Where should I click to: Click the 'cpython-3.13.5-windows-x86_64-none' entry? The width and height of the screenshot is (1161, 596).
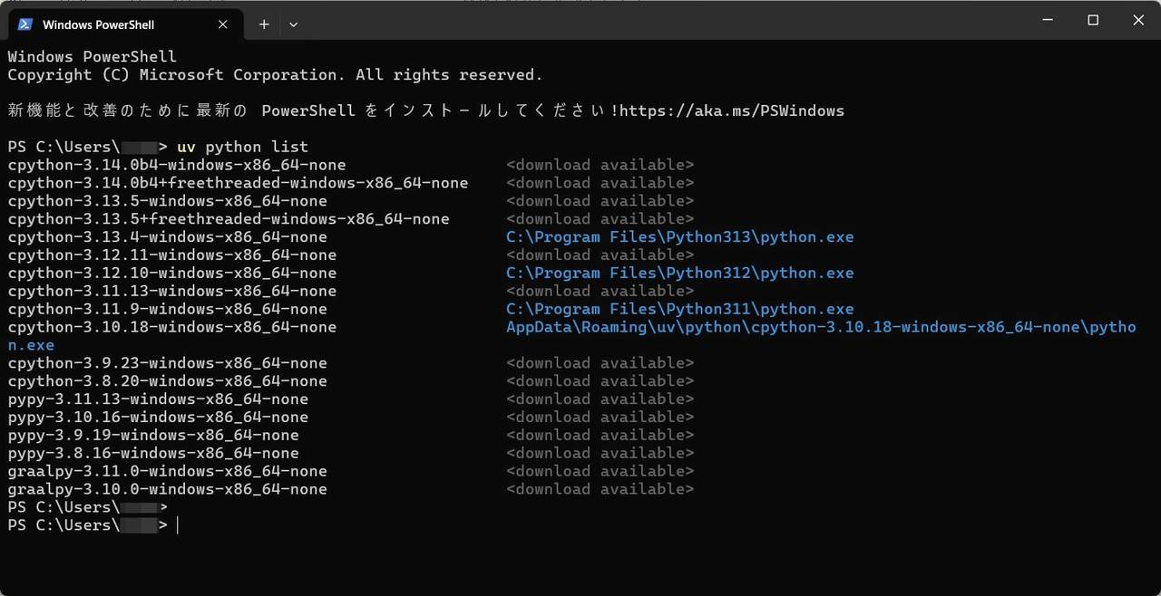(167, 201)
